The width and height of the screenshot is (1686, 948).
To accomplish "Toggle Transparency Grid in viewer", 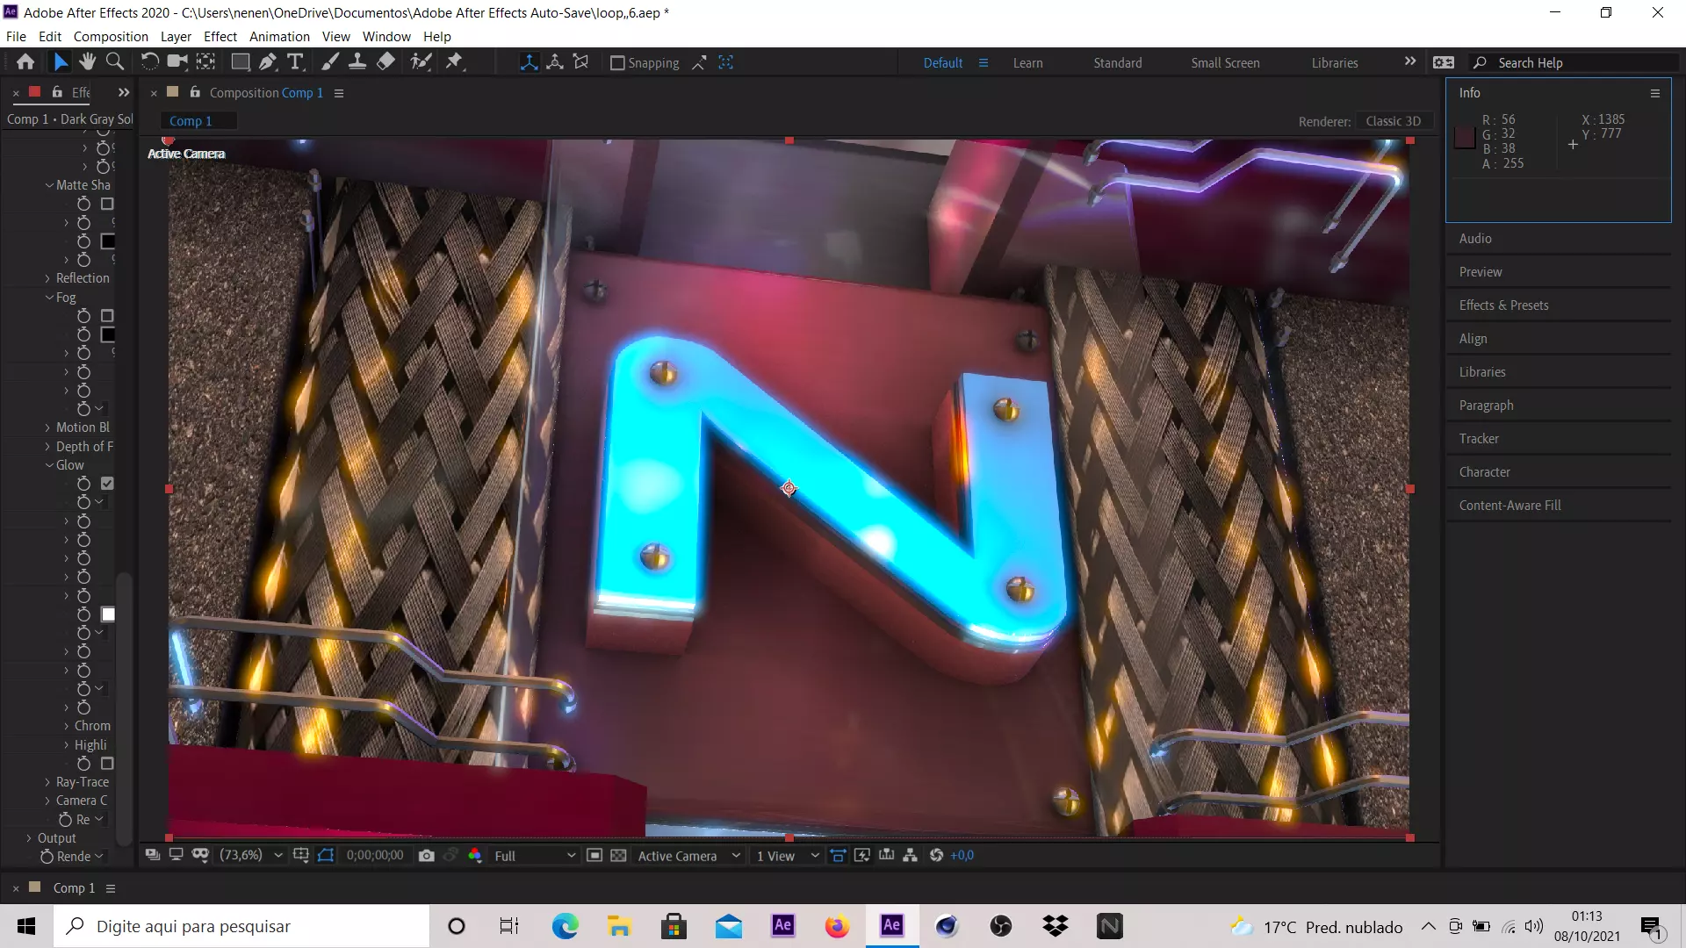I will [x=618, y=855].
